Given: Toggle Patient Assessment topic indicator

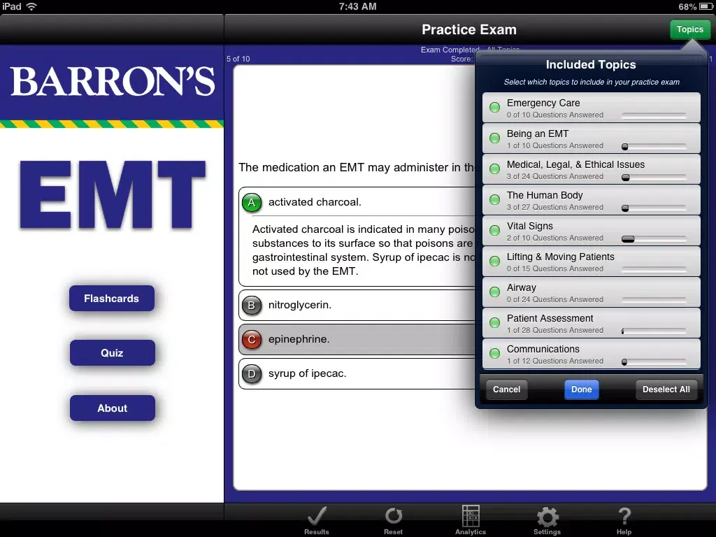Looking at the screenshot, I should coord(494,322).
